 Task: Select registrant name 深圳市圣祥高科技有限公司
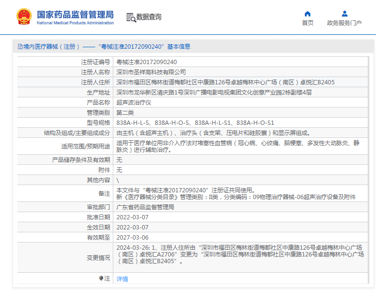(x=151, y=72)
